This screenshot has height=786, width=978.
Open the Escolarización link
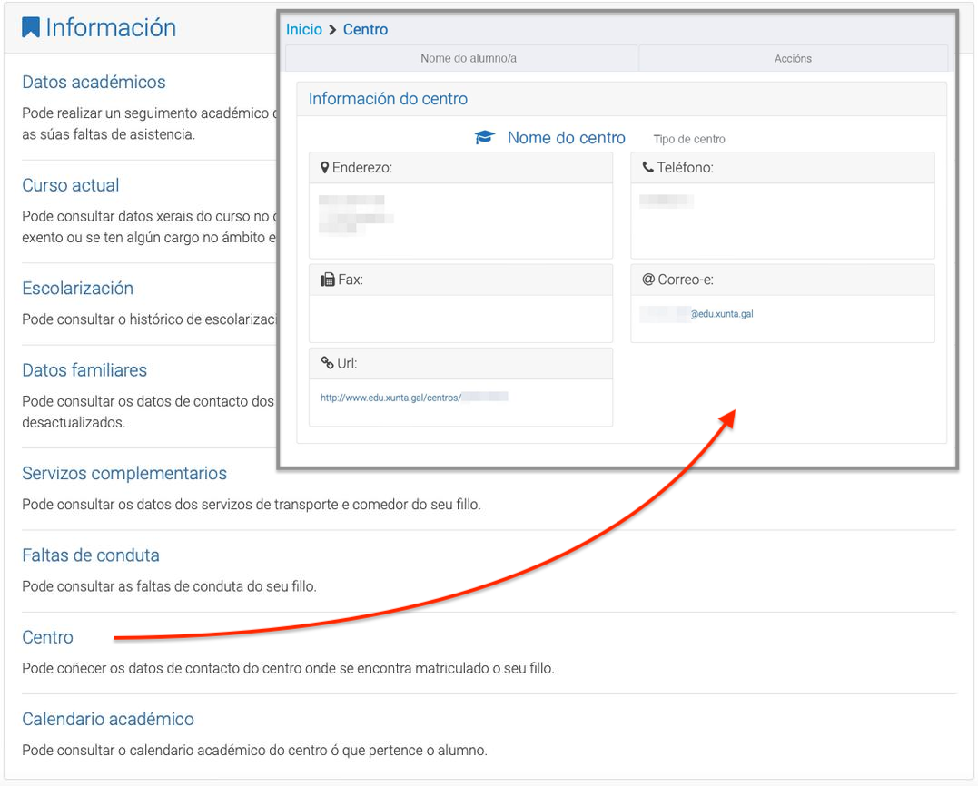pos(77,289)
